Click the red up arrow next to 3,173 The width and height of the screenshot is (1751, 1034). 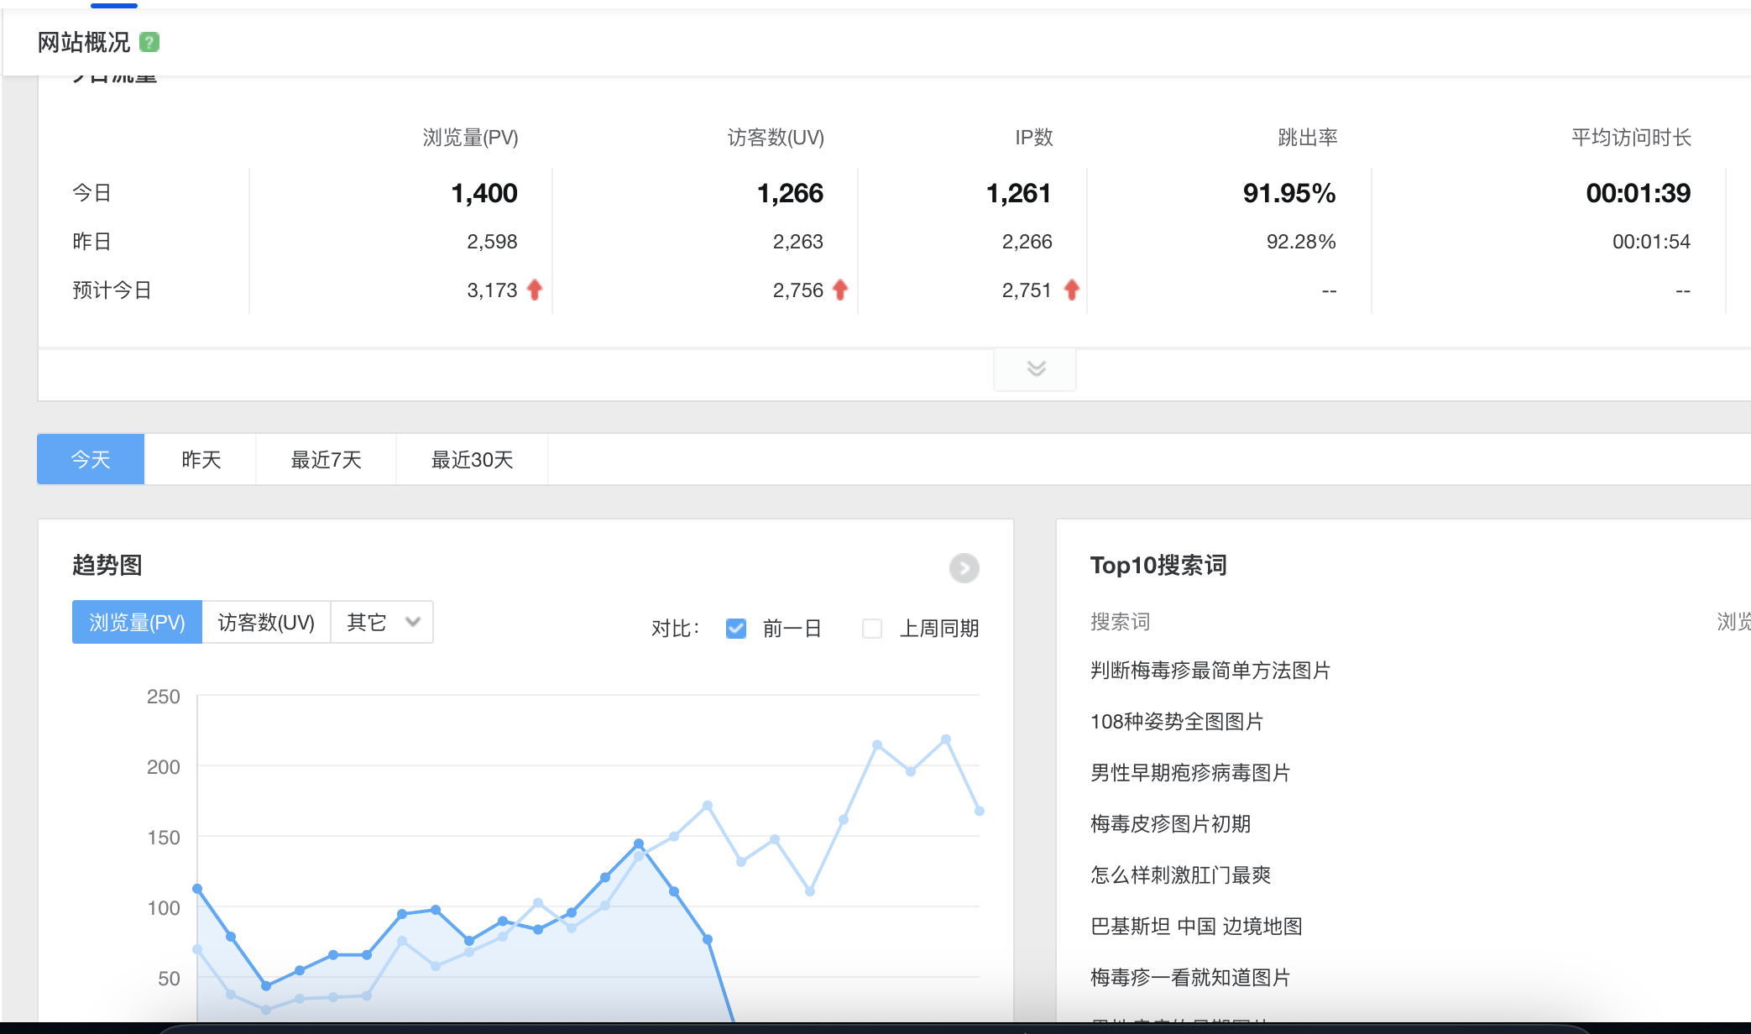pyautogui.click(x=535, y=290)
